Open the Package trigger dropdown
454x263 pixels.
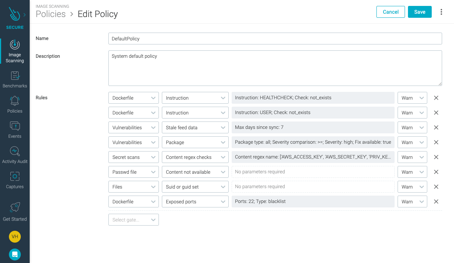pos(195,142)
